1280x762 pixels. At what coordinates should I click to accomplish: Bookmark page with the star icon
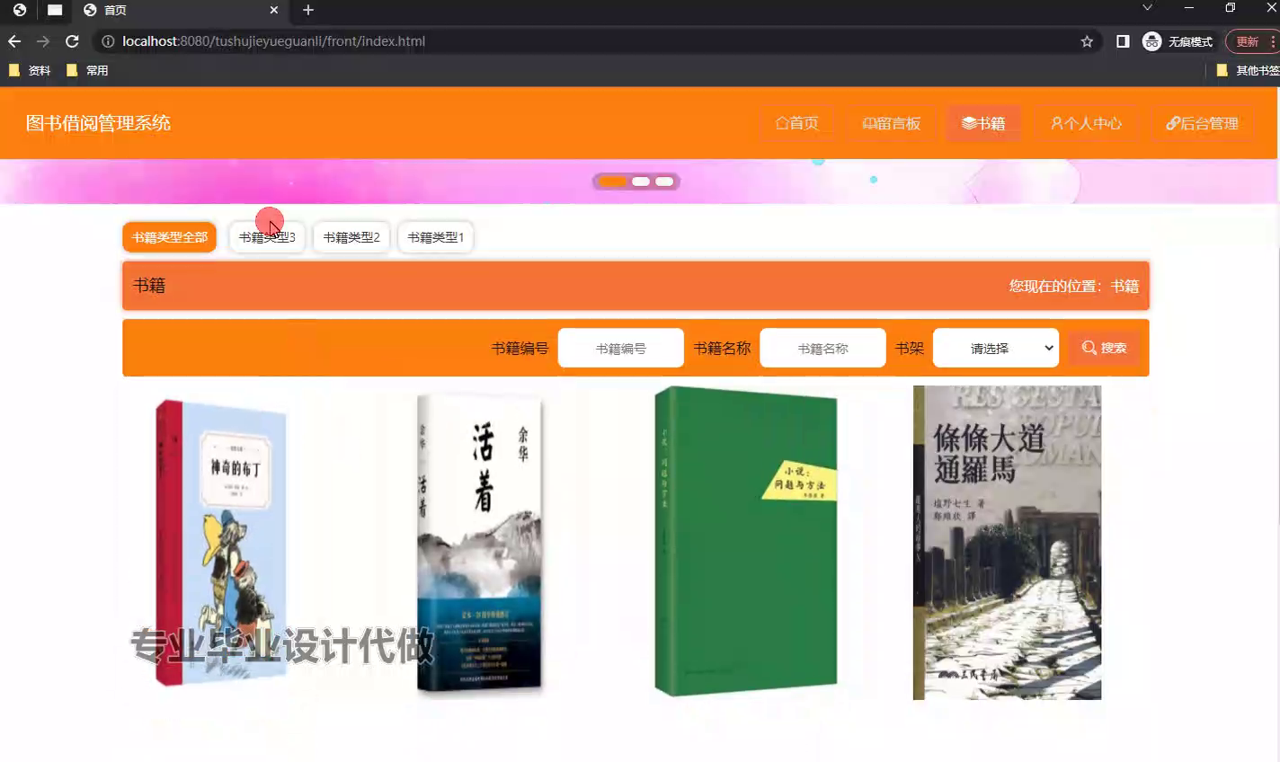[1087, 41]
